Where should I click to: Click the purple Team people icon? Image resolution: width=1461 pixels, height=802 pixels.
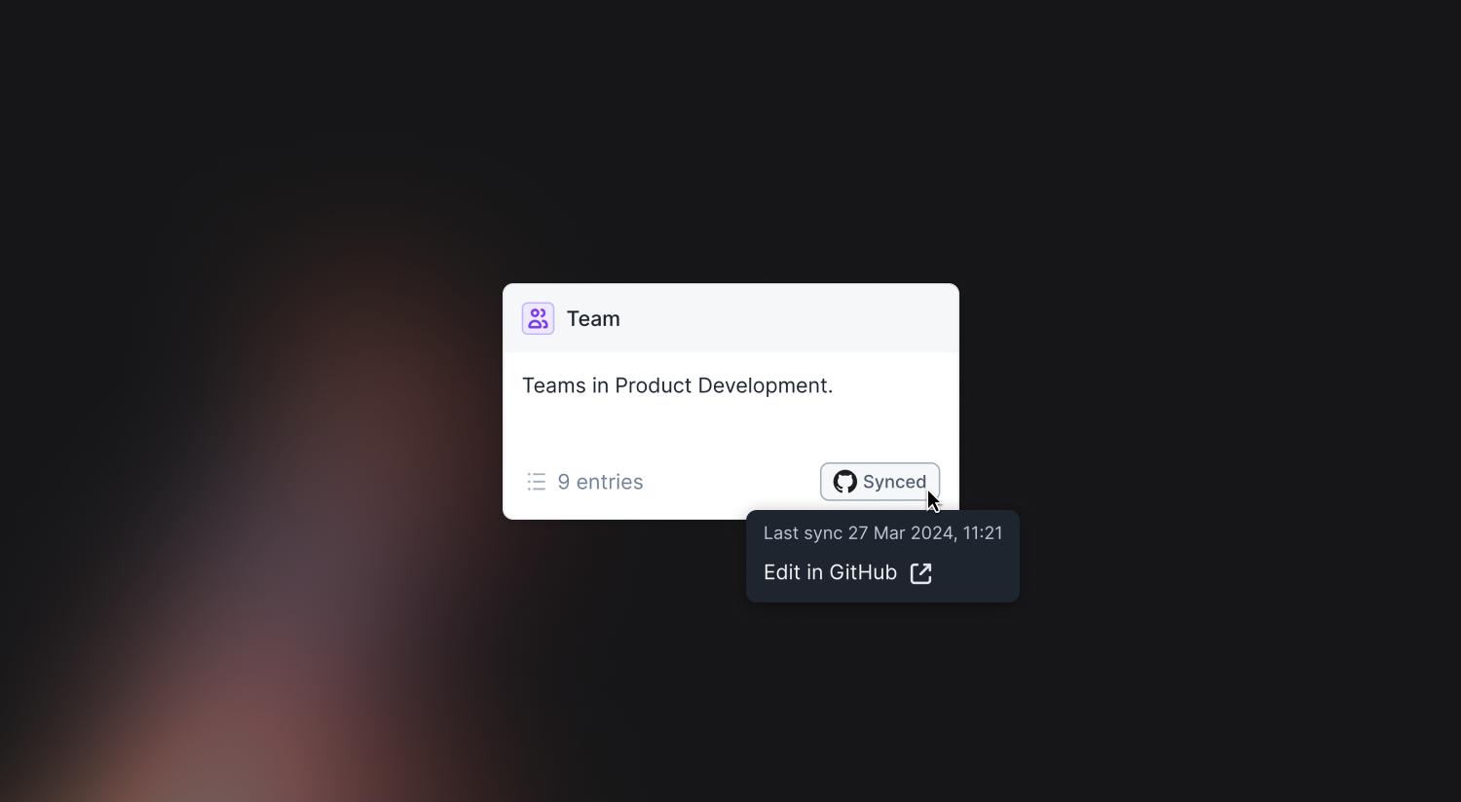coord(538,318)
